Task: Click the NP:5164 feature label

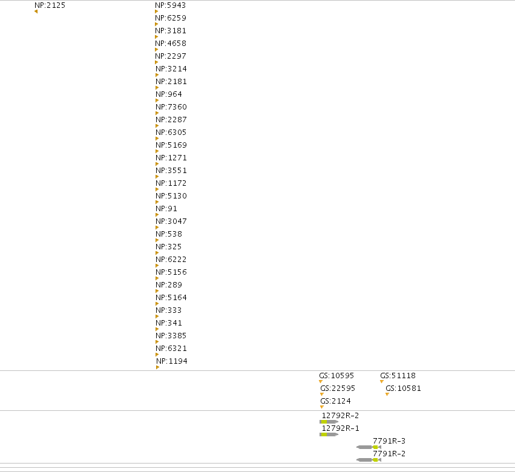Action: point(171,298)
